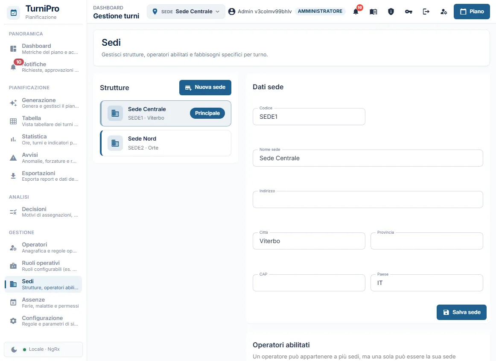Open the Sede location selector dropdown
This screenshot has width=496, height=361.
tap(186, 12)
